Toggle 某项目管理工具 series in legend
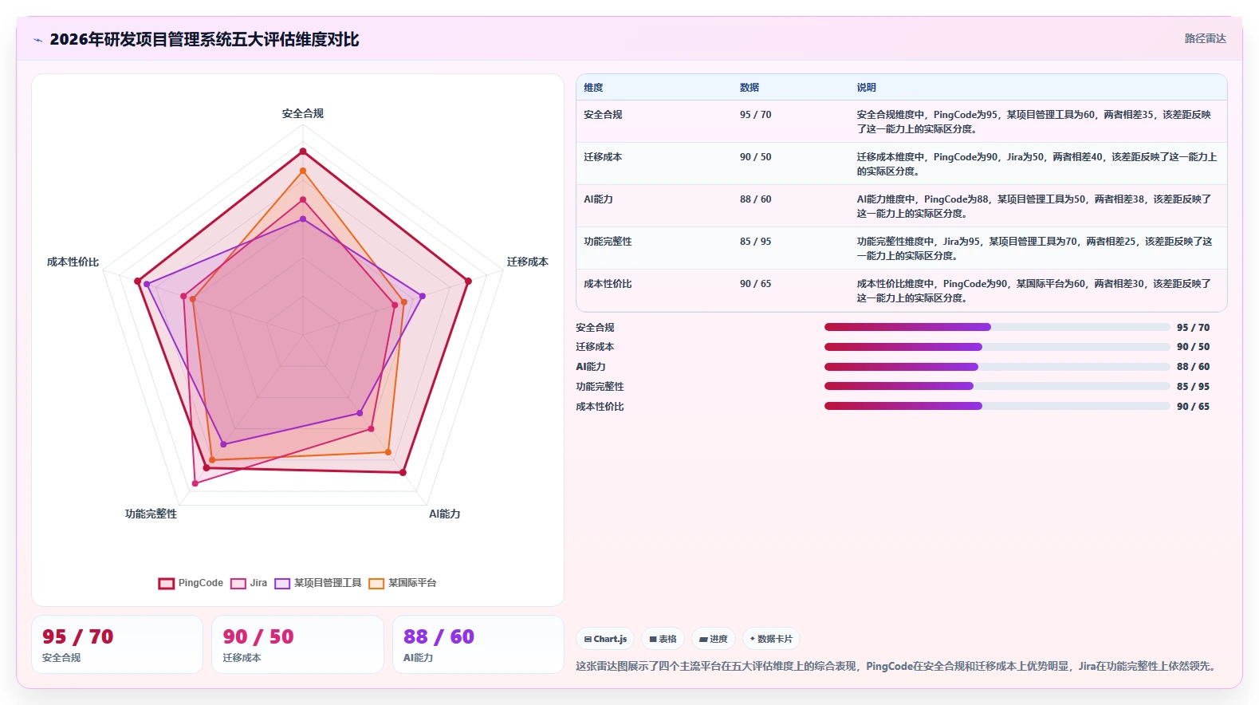1259x705 pixels. click(x=318, y=583)
